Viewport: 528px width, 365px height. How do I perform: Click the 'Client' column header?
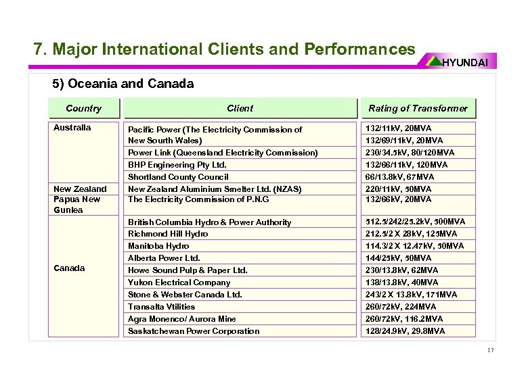[240, 108]
